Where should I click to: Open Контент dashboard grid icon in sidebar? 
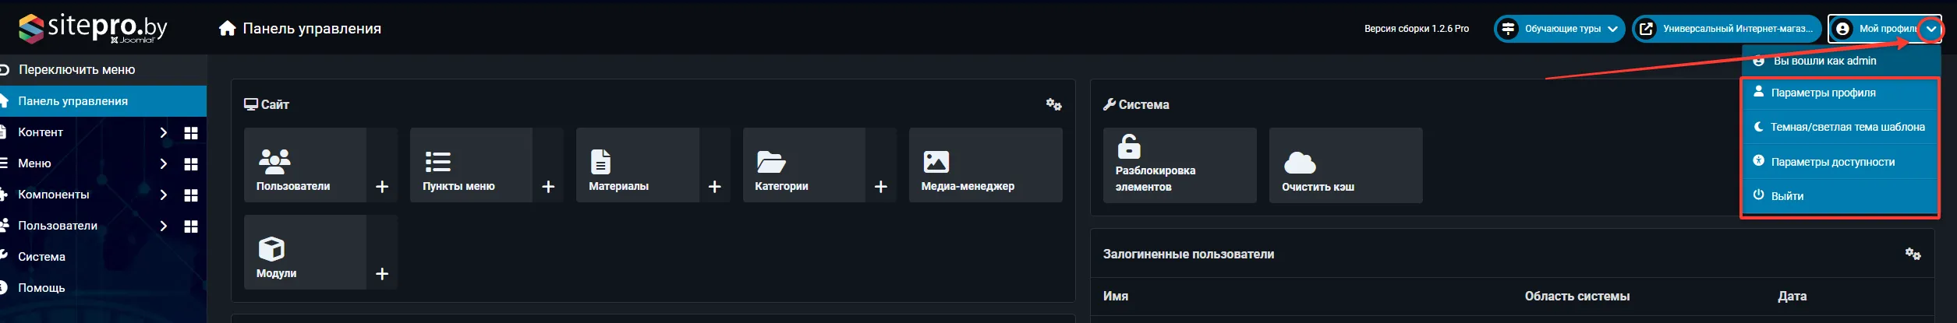pos(191,133)
